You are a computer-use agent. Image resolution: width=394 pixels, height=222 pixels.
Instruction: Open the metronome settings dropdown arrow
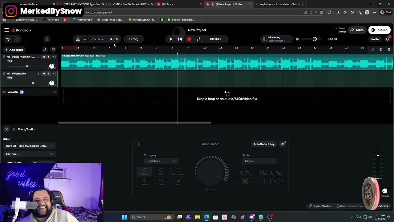click(85, 39)
